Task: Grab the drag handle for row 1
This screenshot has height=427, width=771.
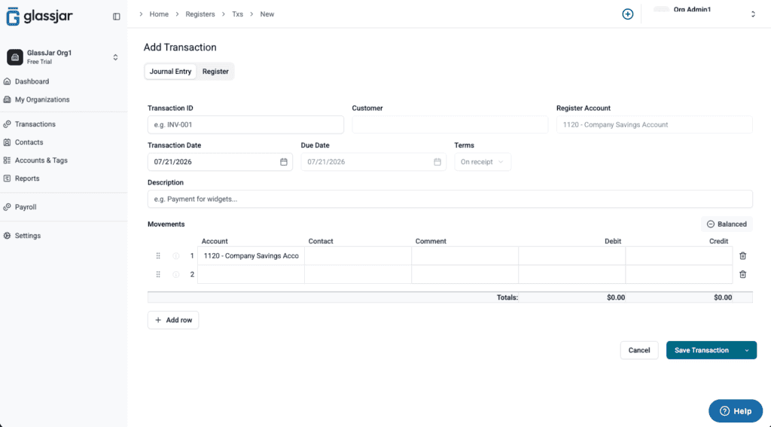Action: click(x=158, y=256)
